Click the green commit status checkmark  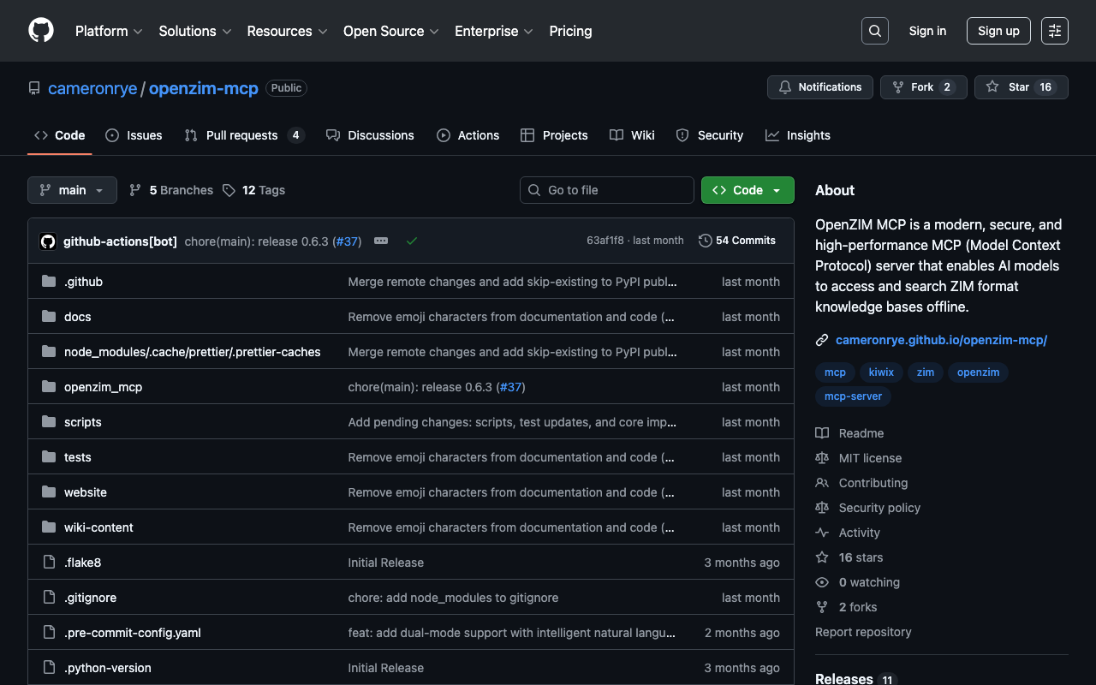coord(412,241)
